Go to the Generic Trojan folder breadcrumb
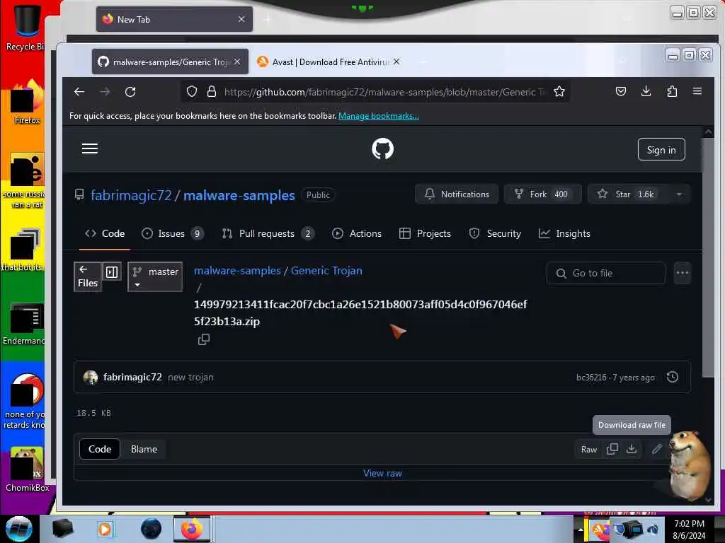 point(326,271)
